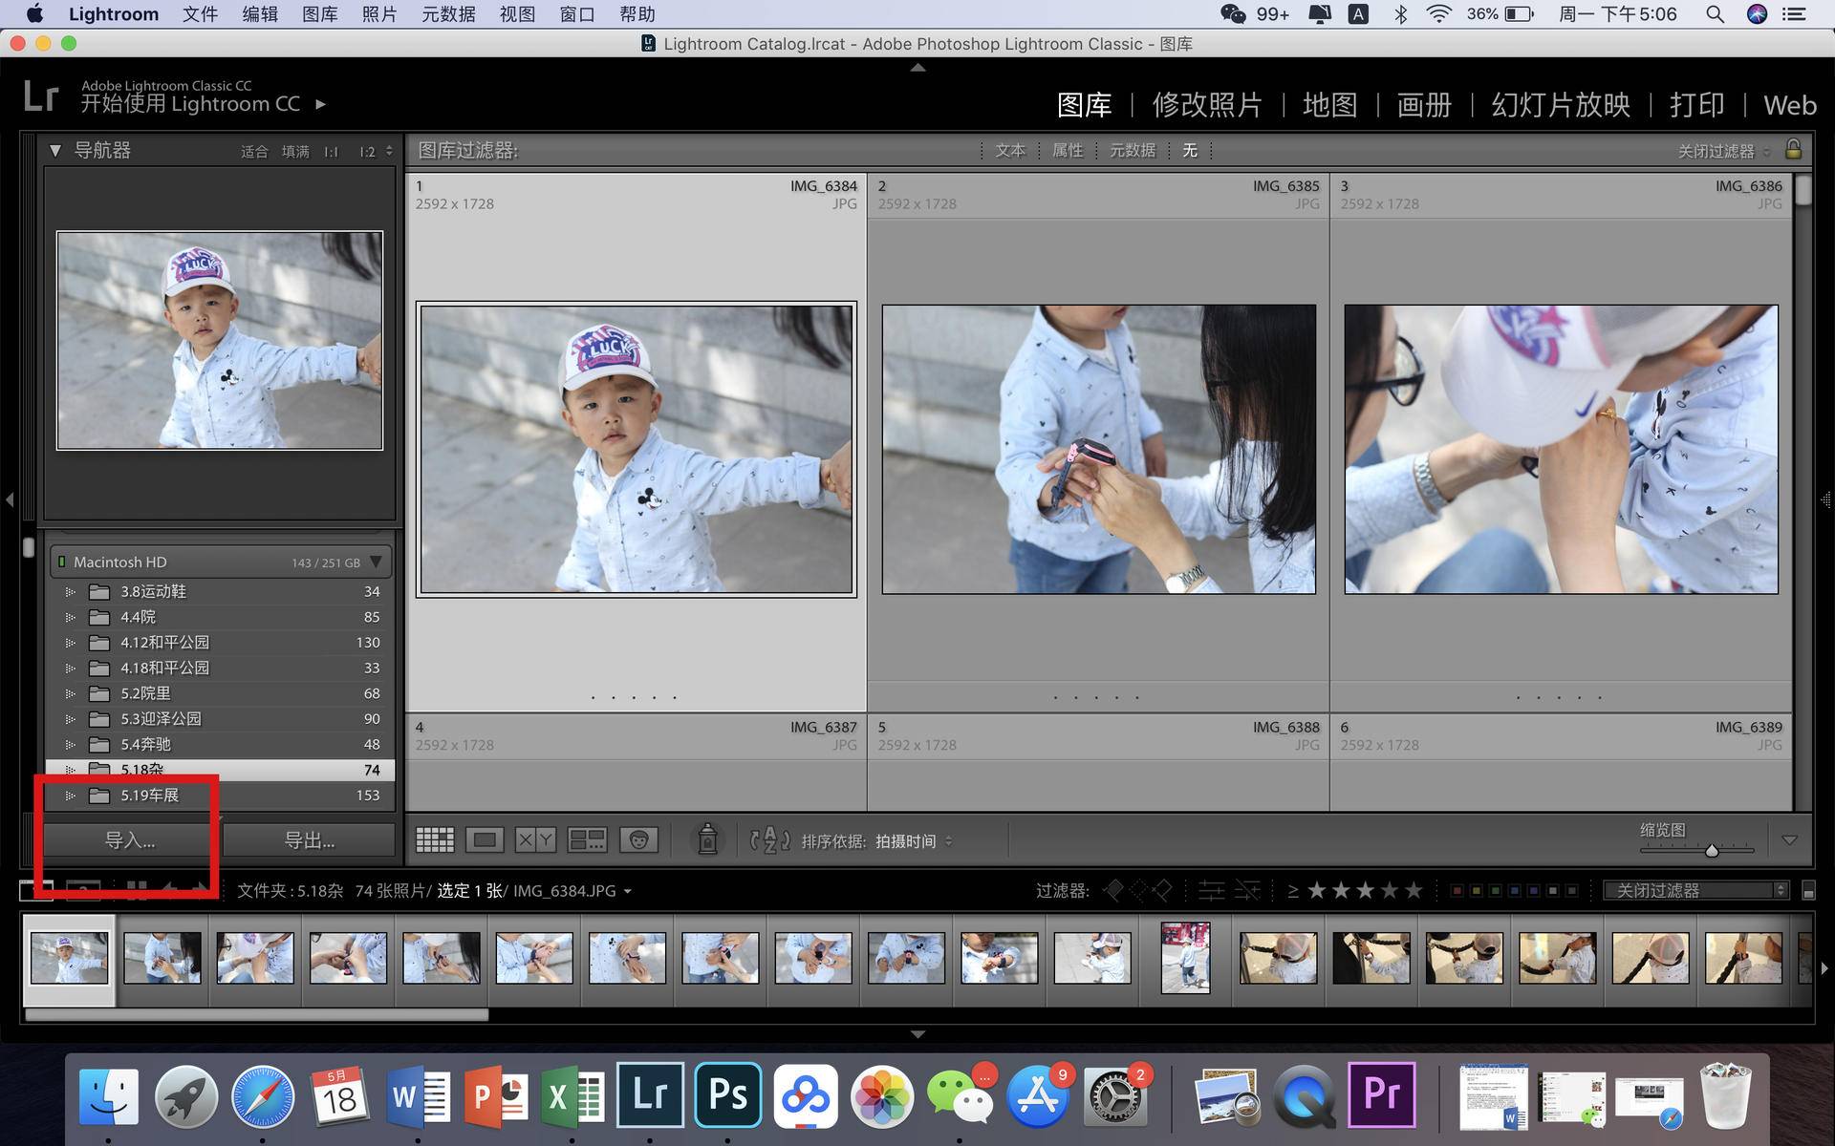Open Photoshop from the dock
1835x1146 pixels.
point(728,1095)
